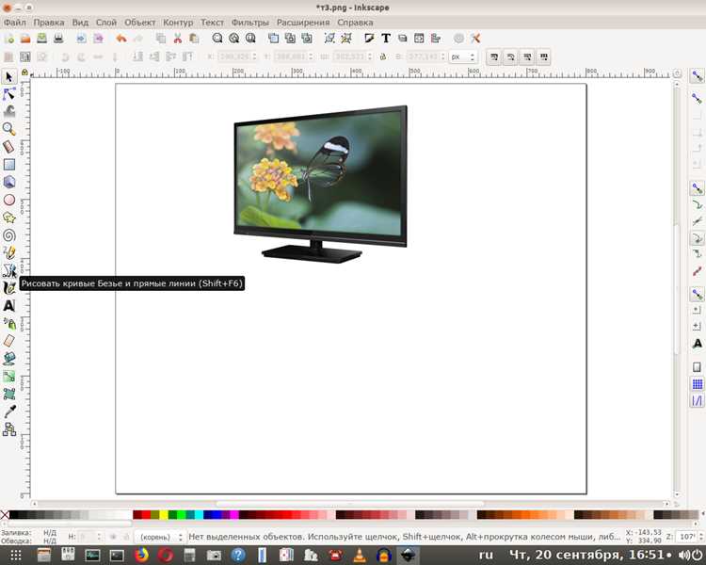This screenshot has width=706, height=565.
Task: Select the Color picker dropper tool
Action: tap(9, 412)
